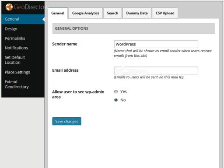Switch to the Dummy Data tab

click(137, 13)
